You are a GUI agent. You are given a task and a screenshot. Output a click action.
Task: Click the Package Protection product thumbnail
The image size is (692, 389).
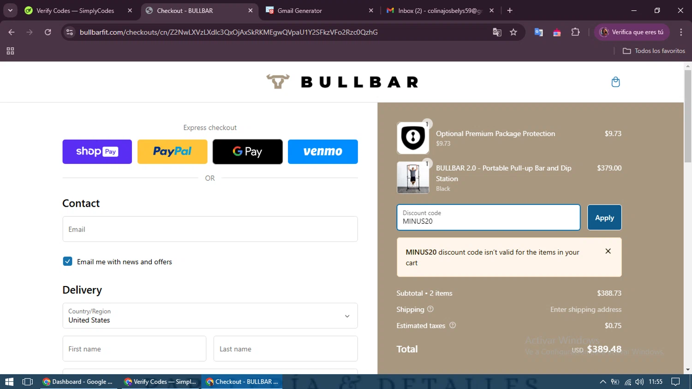pos(413,138)
